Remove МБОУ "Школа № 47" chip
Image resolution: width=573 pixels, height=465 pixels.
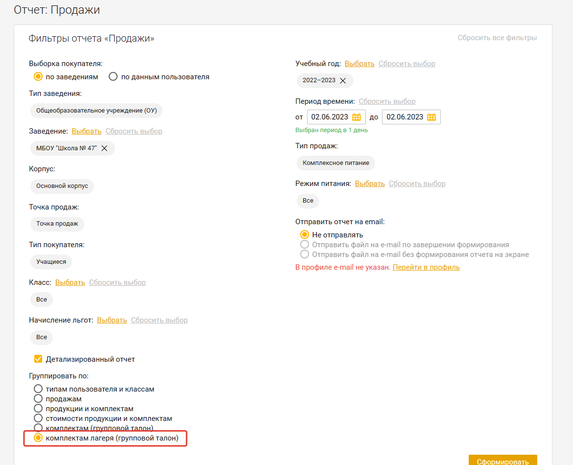click(104, 148)
